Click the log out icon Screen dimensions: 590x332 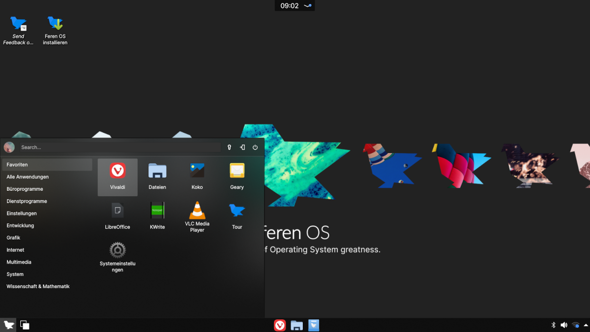(242, 147)
